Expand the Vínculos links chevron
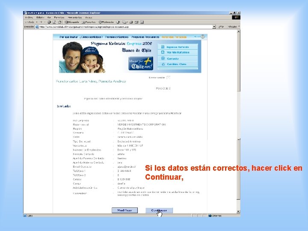This screenshot has height=231, width=308. (x=239, y=27)
